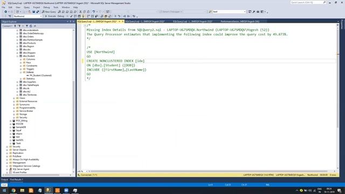Viewport: 345px width, 194px height.
Task: Select the SQL Server Agent node
Action: [20, 169]
